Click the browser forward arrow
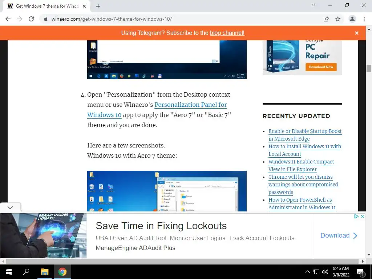 click(x=20, y=19)
